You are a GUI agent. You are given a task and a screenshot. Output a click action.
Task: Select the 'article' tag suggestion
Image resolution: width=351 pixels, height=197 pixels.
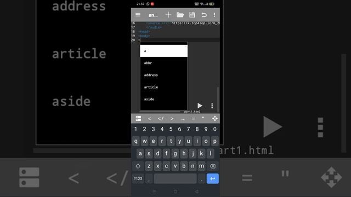(x=163, y=87)
